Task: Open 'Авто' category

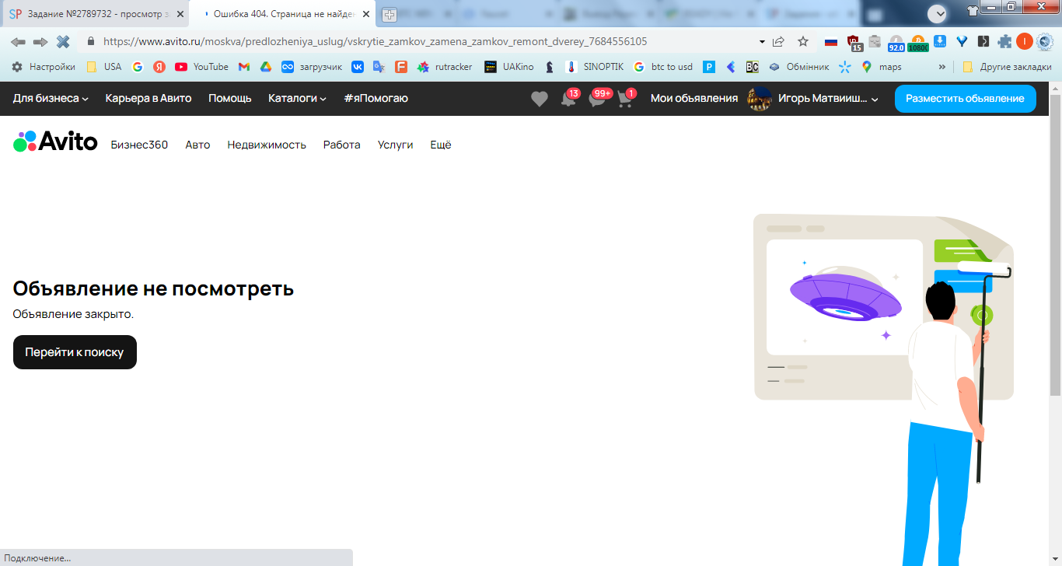Action: click(197, 145)
